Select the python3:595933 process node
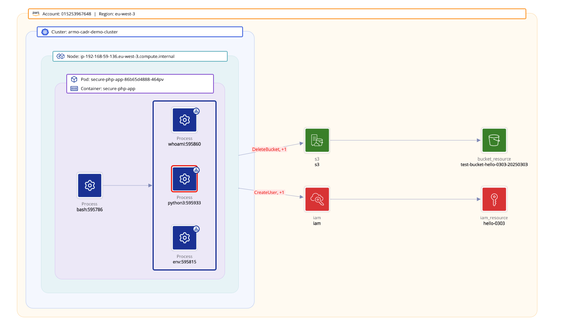Image resolution: width=565 pixels, height=328 pixels. [x=184, y=179]
